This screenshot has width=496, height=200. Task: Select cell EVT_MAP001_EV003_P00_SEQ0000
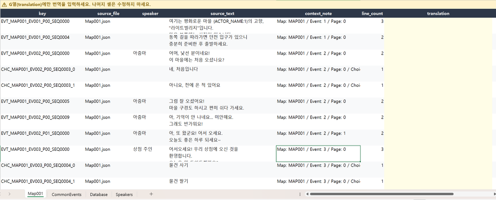click(42, 154)
